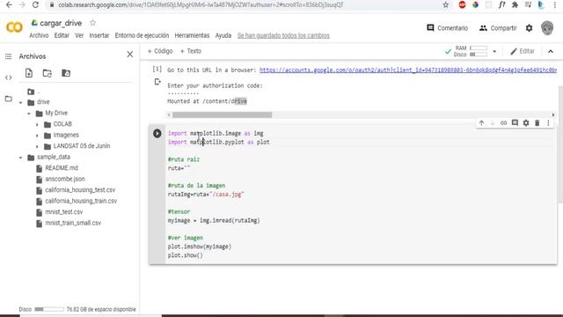
Task: Open code snippets sidebar icon
Action: [8, 77]
